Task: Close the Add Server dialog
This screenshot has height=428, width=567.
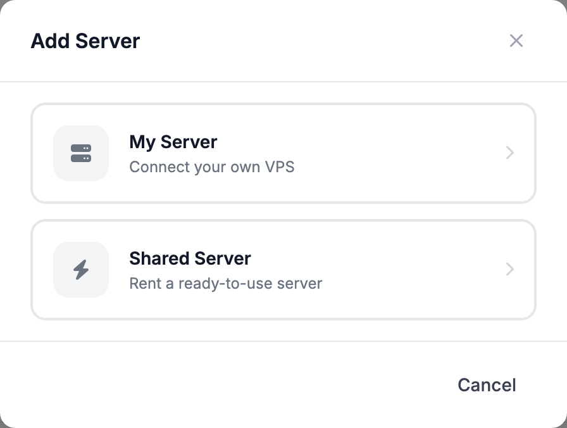Action: 516,41
